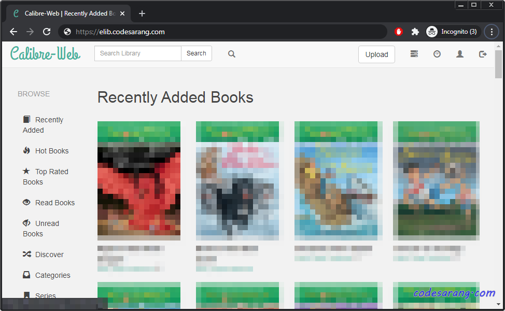Click the address bar URL elib.codesarang.com
Viewport: 505px width, 311px height.
(x=132, y=32)
